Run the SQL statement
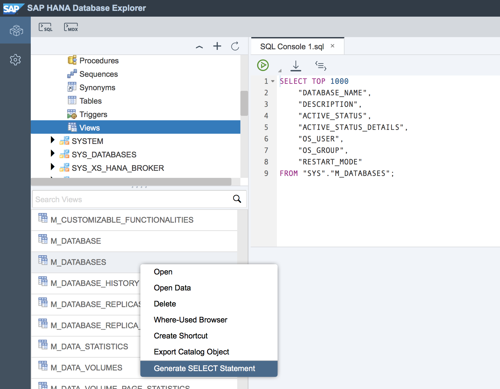 (x=262, y=65)
